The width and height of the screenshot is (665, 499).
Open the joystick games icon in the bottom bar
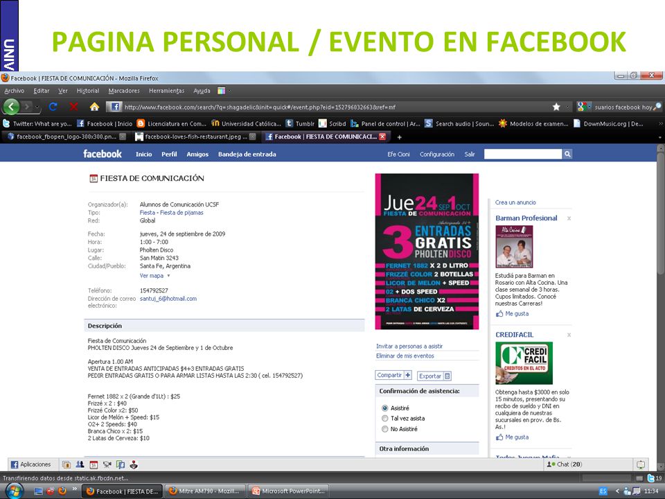(x=134, y=464)
